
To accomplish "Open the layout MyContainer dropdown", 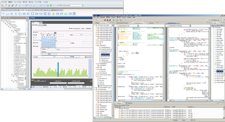I will (83, 5).
